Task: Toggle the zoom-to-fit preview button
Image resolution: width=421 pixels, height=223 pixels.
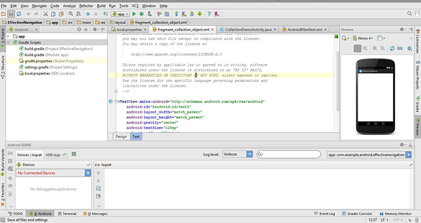Action: [x=357, y=49]
